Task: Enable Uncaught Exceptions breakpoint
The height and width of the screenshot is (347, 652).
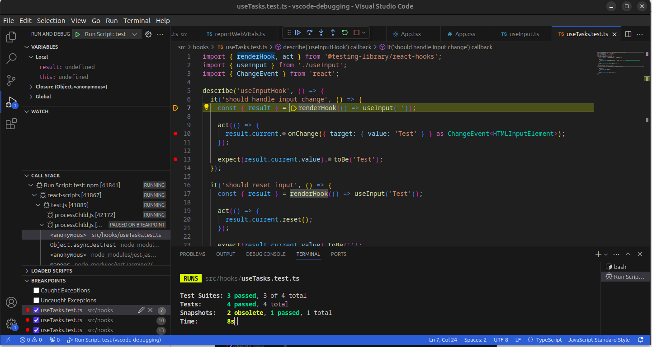Action: point(37,301)
